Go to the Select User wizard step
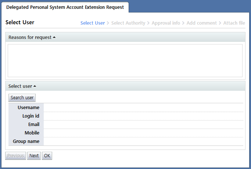The image size is (251, 169). [x=93, y=23]
